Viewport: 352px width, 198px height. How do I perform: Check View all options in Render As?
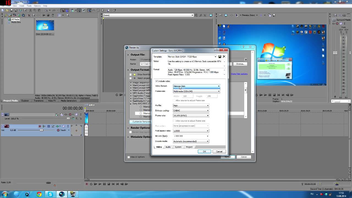[128, 157]
